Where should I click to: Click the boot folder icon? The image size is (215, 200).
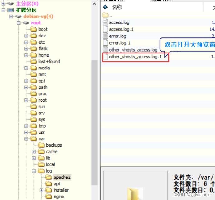pyautogui.click(x=34, y=29)
